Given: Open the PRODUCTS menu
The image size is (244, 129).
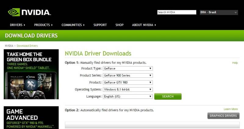Looking at the screenshot, I should click(x=43, y=25).
